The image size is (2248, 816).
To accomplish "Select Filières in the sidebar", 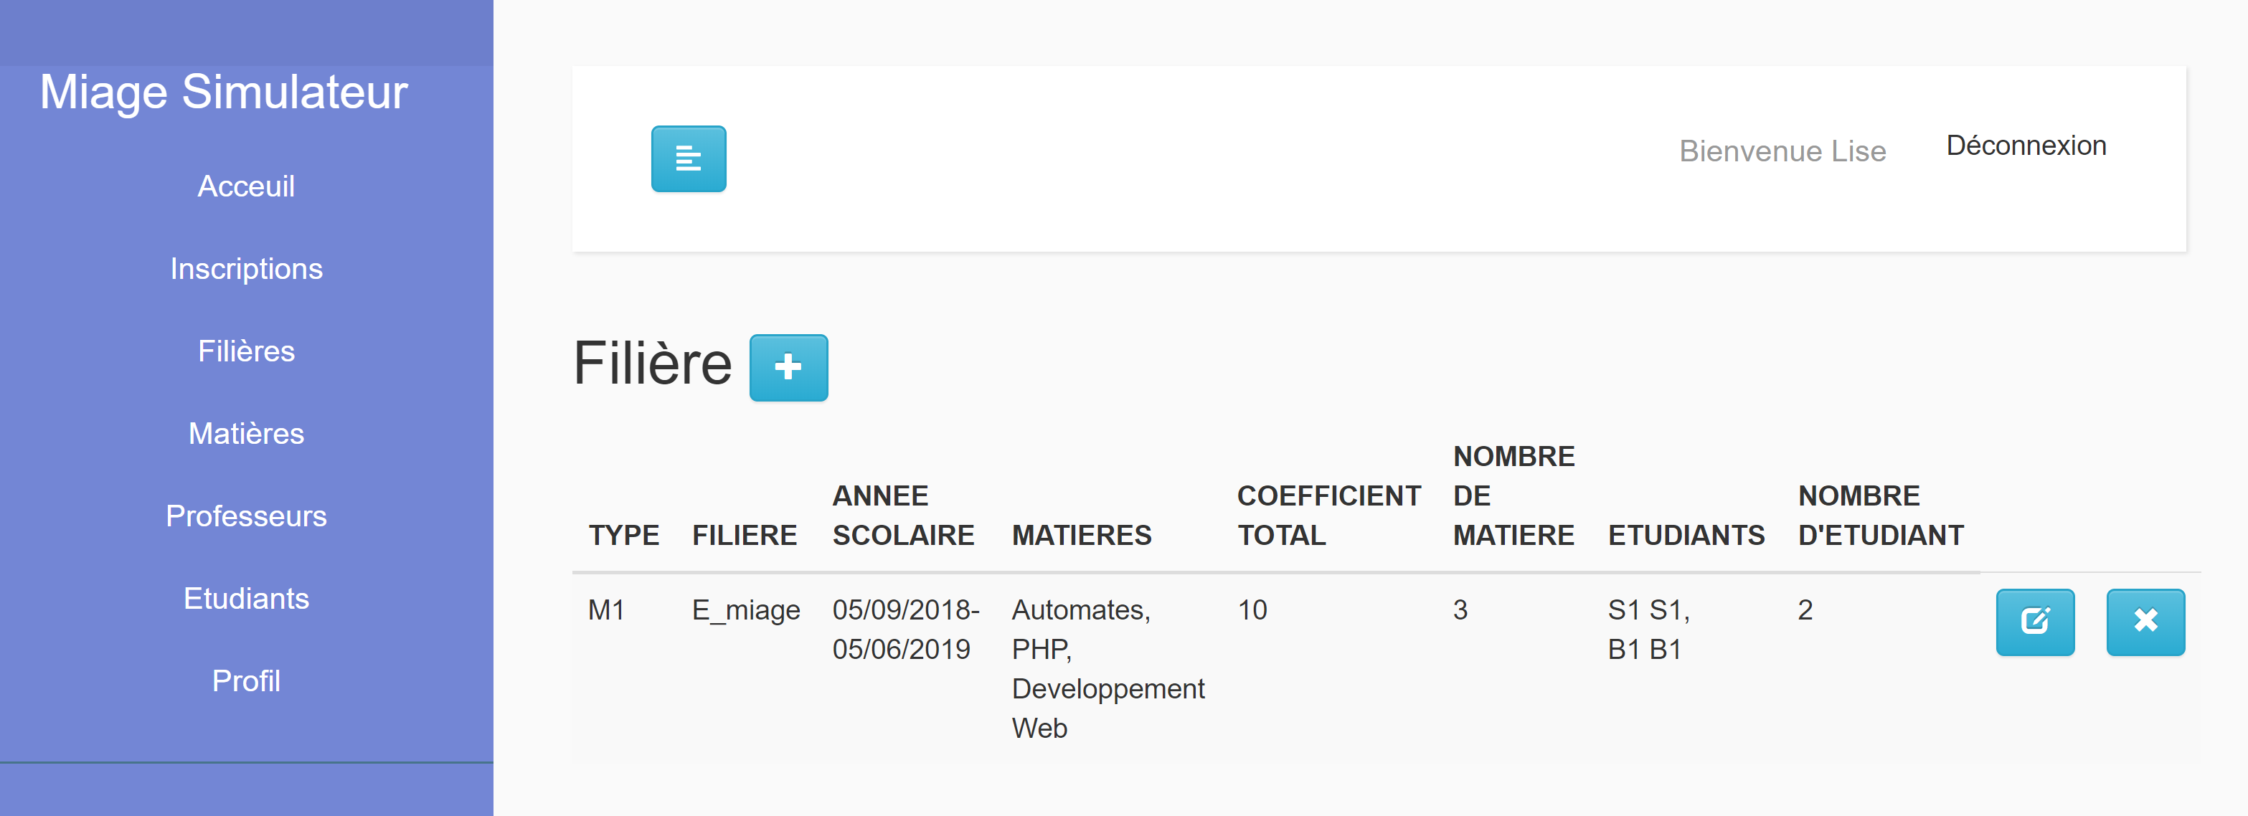I will tap(246, 351).
